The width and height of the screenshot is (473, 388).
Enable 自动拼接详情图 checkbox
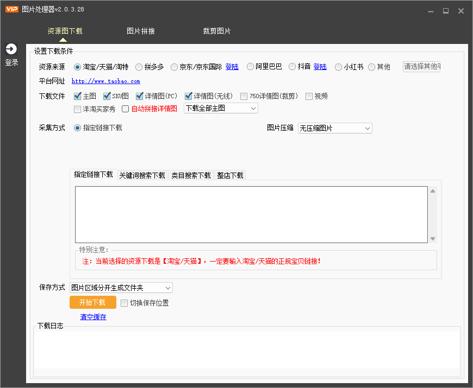point(125,109)
